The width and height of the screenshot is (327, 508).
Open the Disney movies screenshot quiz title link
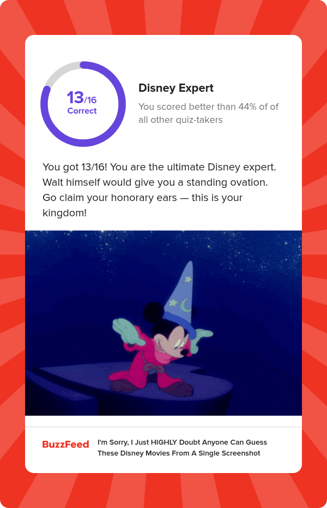182,448
